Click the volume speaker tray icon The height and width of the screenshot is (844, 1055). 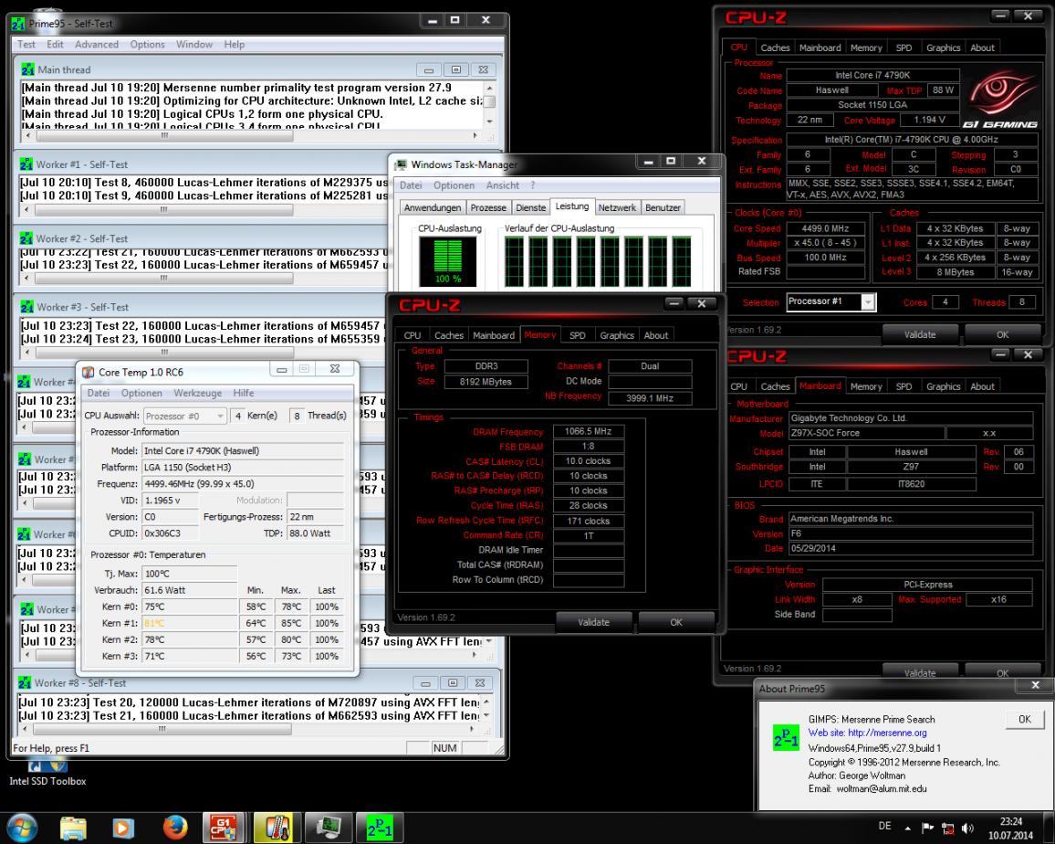(x=967, y=828)
